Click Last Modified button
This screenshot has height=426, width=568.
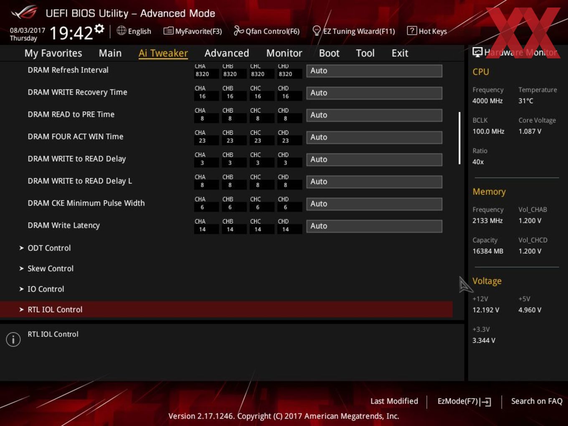pos(394,401)
